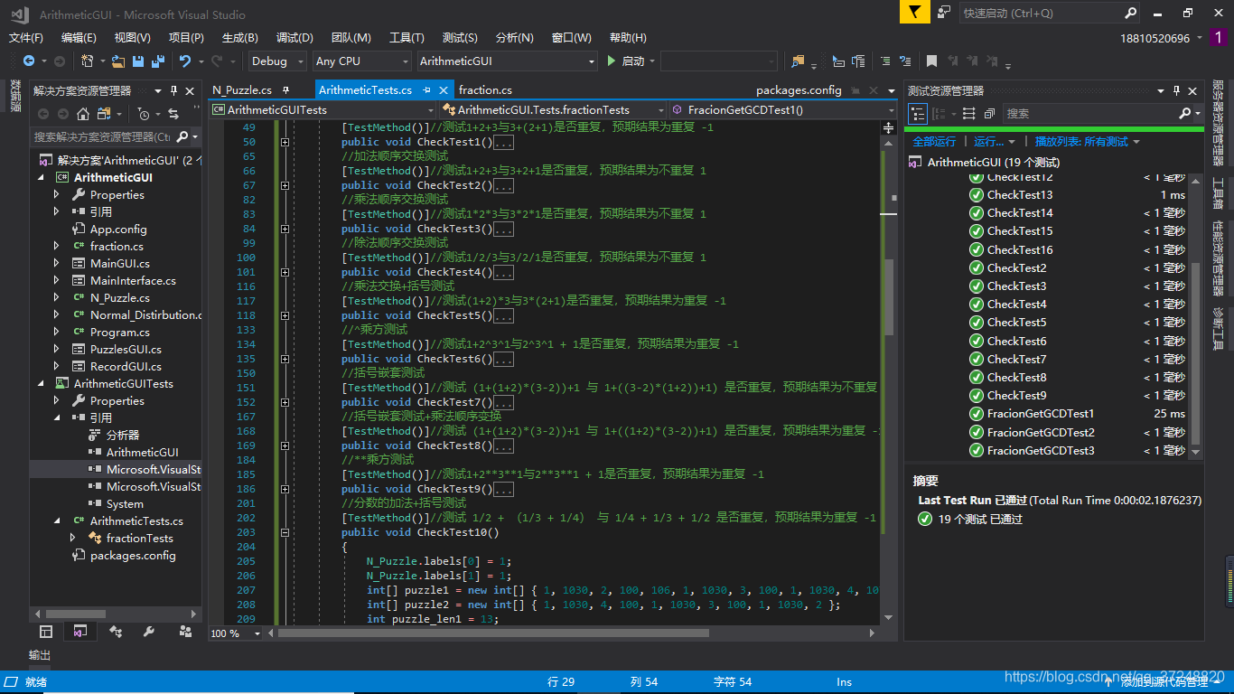Click Pending Changes filter clock icon
This screenshot has height=694, width=1234.
tap(144, 114)
